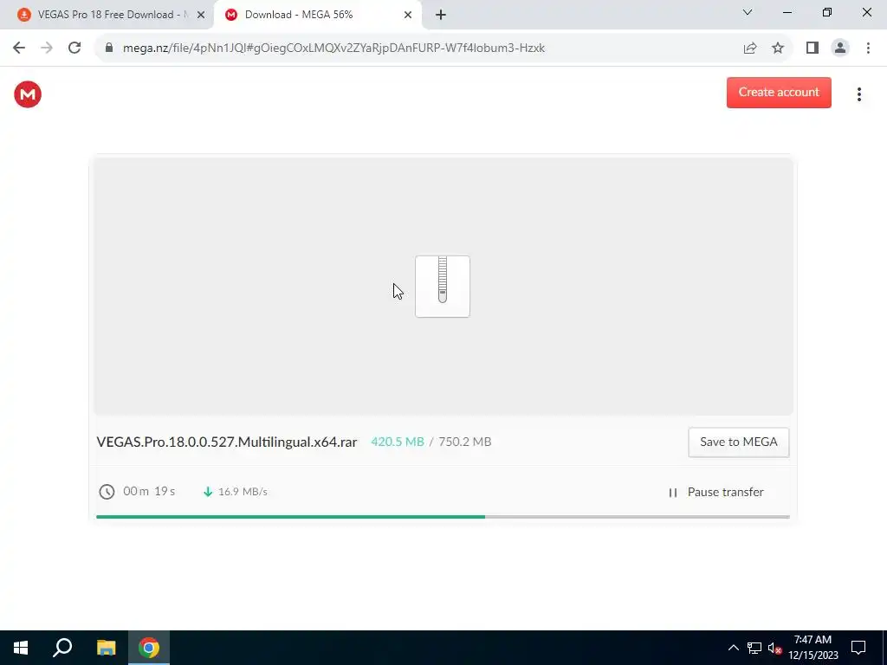
Task: Bookmark this page with star icon
Action: (778, 48)
